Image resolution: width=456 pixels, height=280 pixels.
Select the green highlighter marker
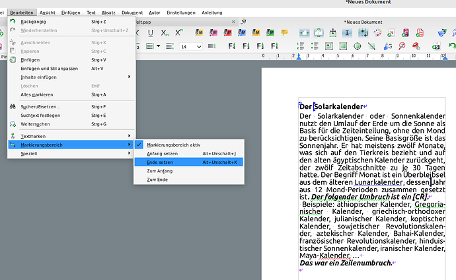[x=270, y=32]
